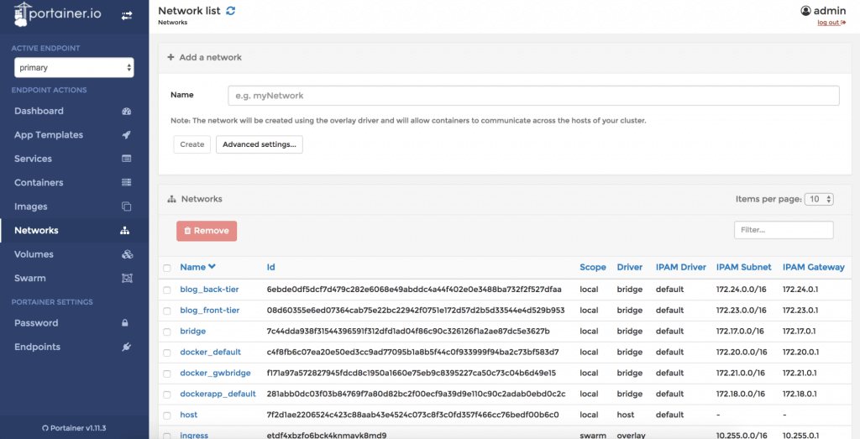
Task: Click the Endpoints plug icon
Action: tap(127, 347)
